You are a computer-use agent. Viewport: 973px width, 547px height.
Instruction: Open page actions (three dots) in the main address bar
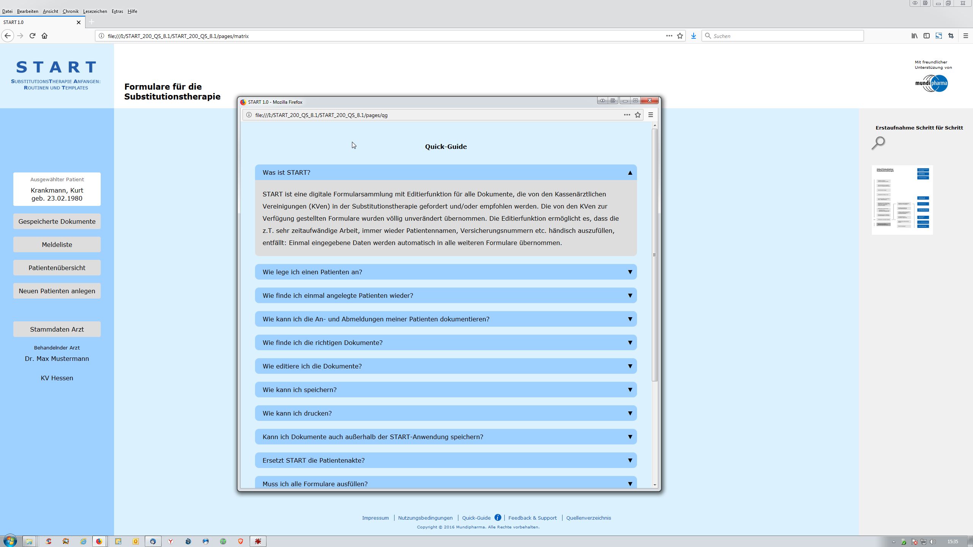pos(669,36)
